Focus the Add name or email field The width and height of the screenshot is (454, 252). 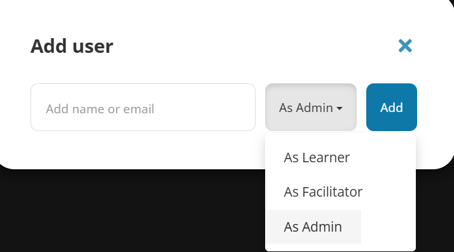(143, 107)
